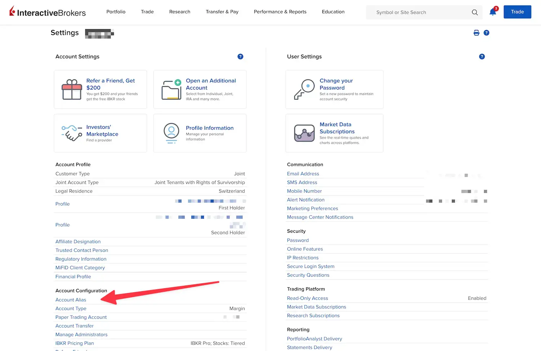Open Email Address setting

tap(303, 174)
